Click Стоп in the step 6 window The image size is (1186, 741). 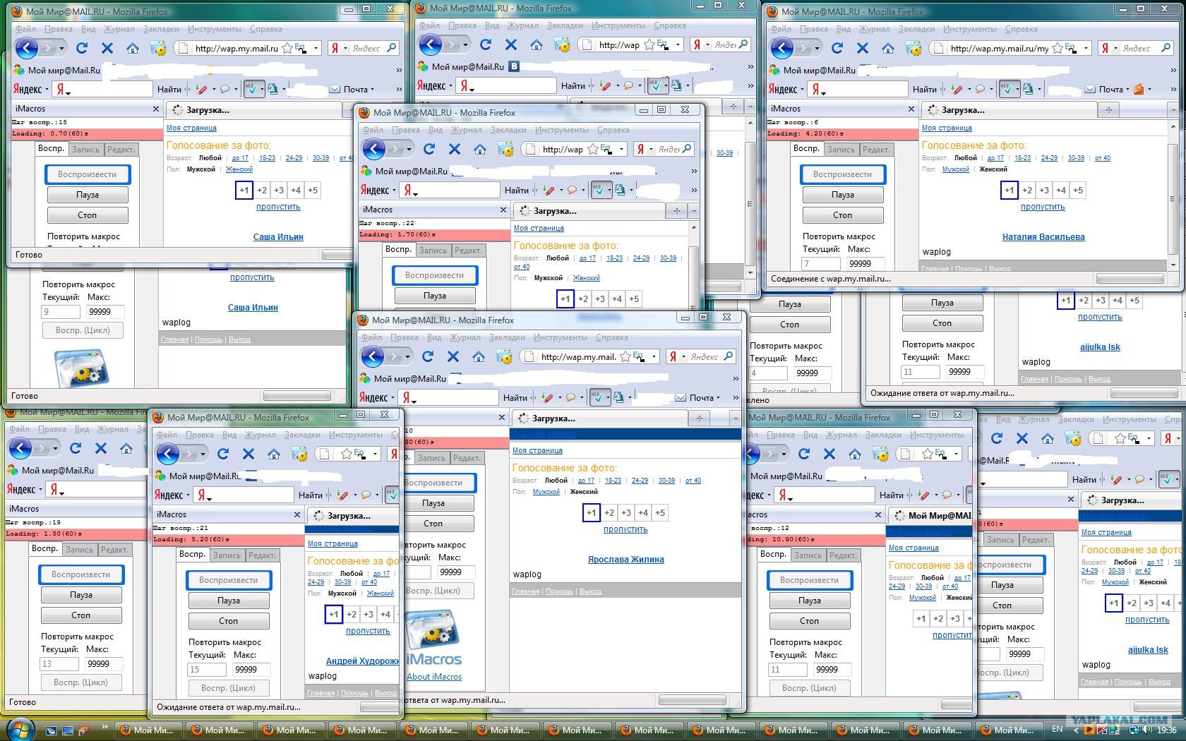click(843, 215)
